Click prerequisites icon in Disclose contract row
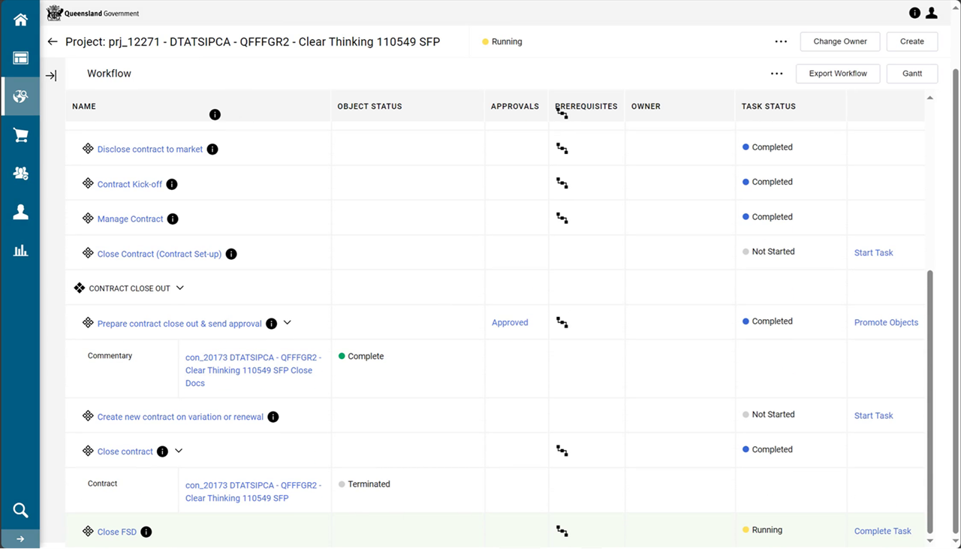 [x=562, y=149]
